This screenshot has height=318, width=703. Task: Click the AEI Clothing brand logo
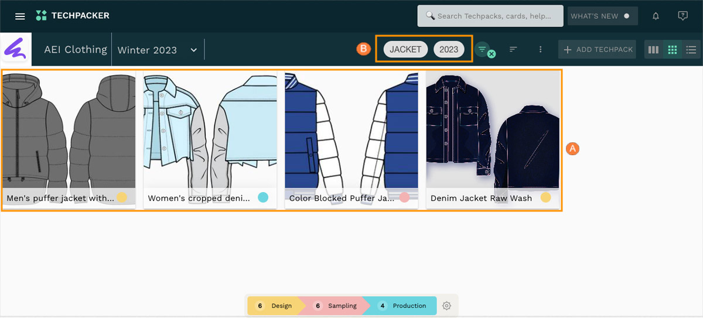(16, 49)
